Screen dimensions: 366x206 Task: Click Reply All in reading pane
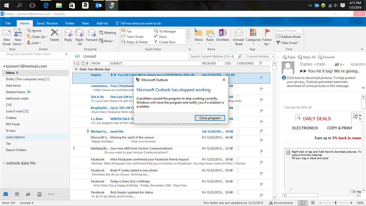point(307,57)
